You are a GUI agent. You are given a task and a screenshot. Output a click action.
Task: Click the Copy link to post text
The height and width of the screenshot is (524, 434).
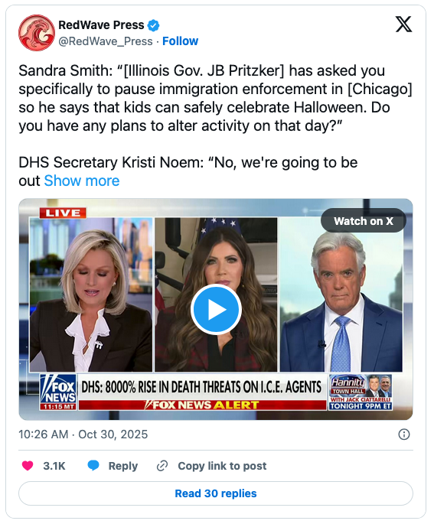[x=222, y=466]
